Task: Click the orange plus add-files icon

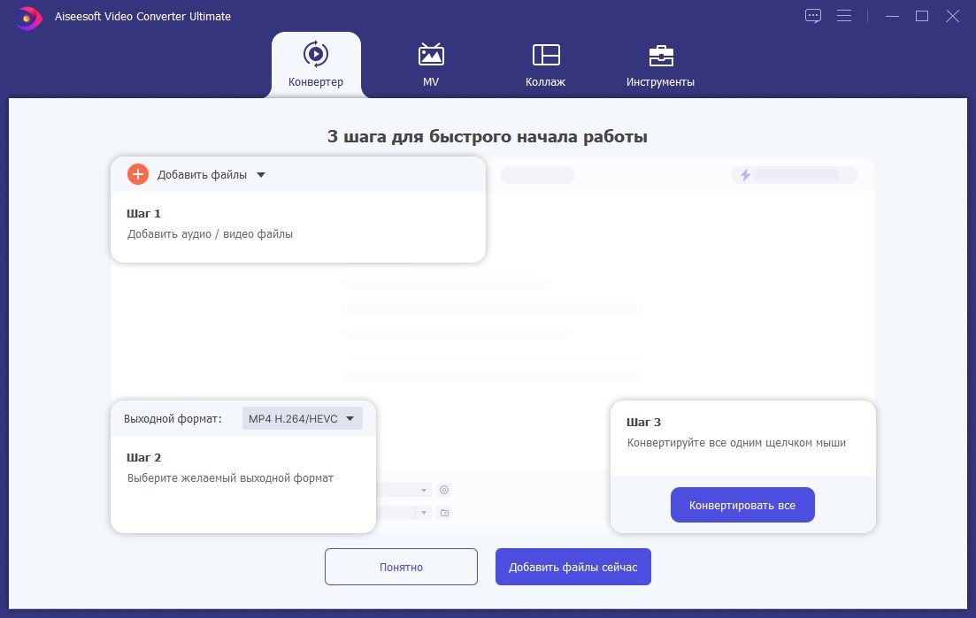Action: tap(138, 174)
